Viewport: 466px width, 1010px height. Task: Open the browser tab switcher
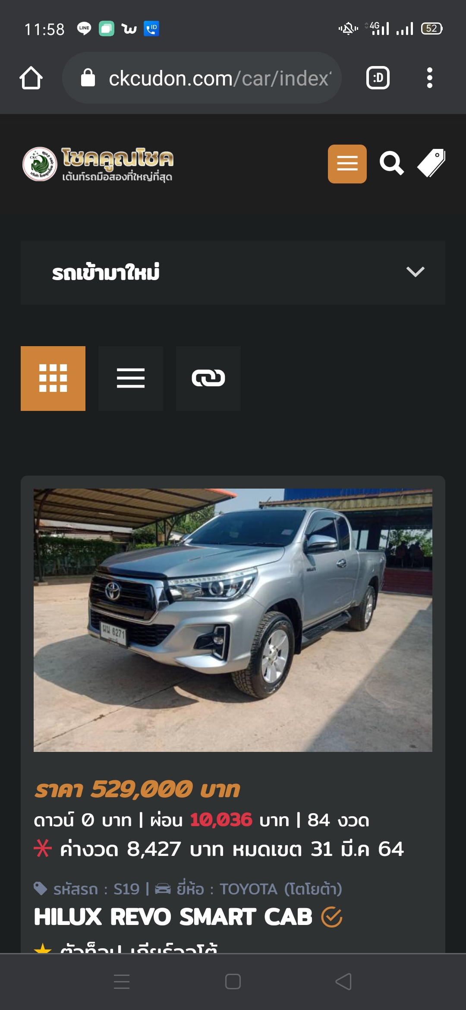tap(378, 78)
